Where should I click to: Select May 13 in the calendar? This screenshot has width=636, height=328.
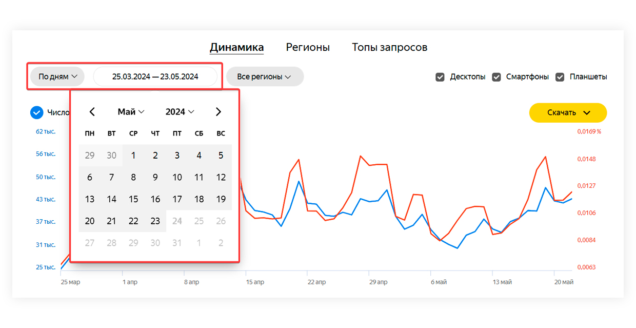90,199
